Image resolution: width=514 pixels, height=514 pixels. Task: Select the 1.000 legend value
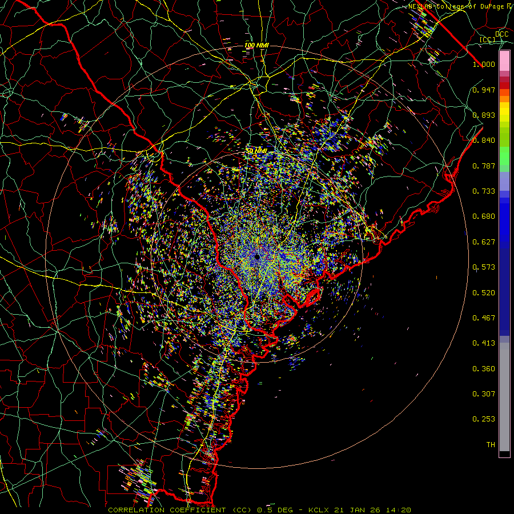(x=484, y=64)
